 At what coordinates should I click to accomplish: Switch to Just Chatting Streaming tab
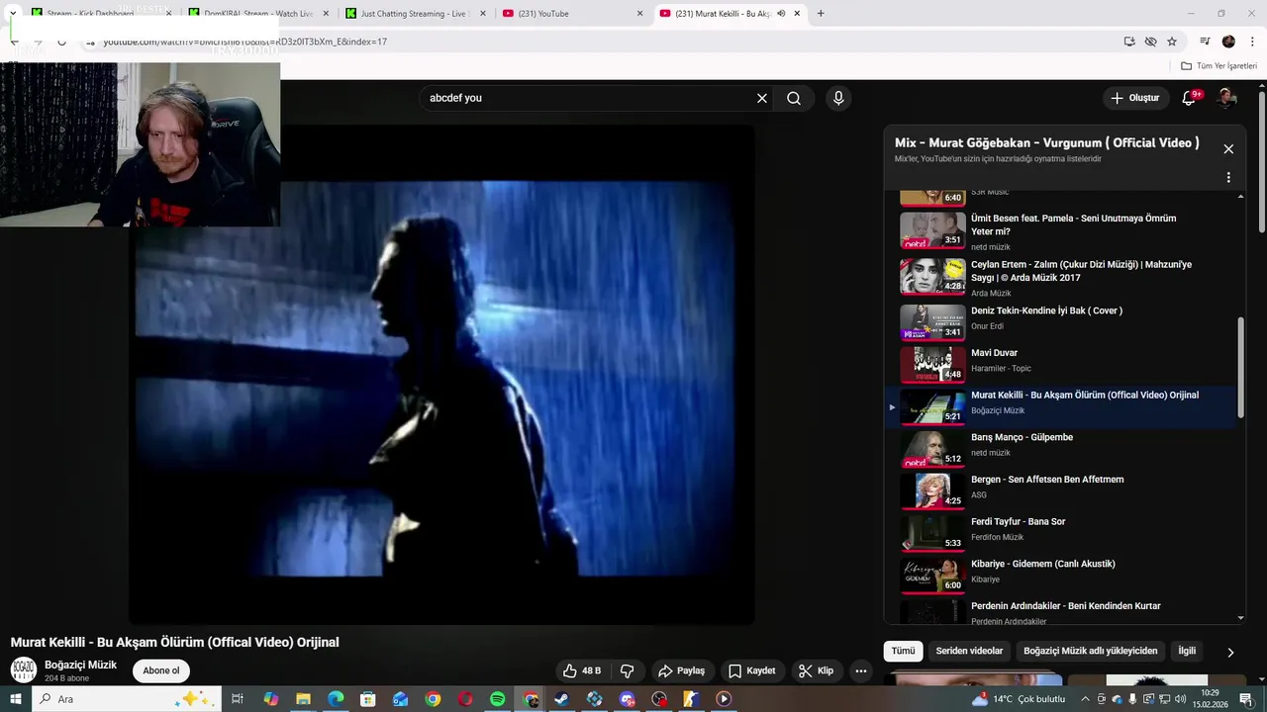click(414, 14)
